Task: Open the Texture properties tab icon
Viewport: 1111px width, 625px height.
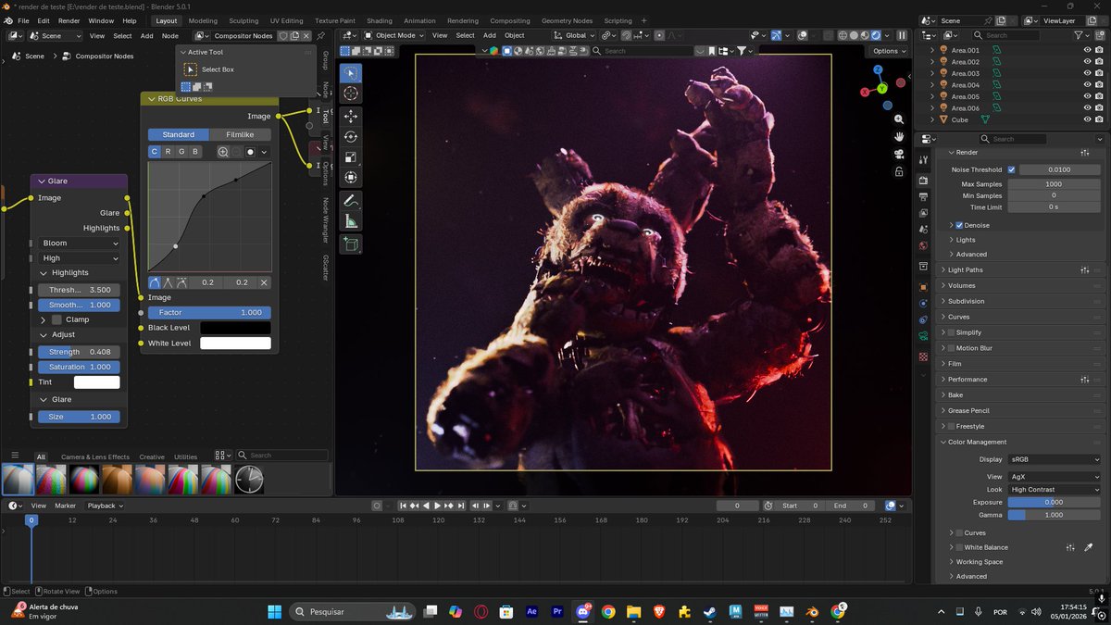Action: tap(923, 356)
